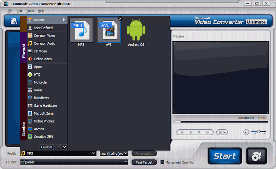Image resolution: width=276 pixels, height=169 pixels.
Task: Click the output path field
Action: [71, 162]
